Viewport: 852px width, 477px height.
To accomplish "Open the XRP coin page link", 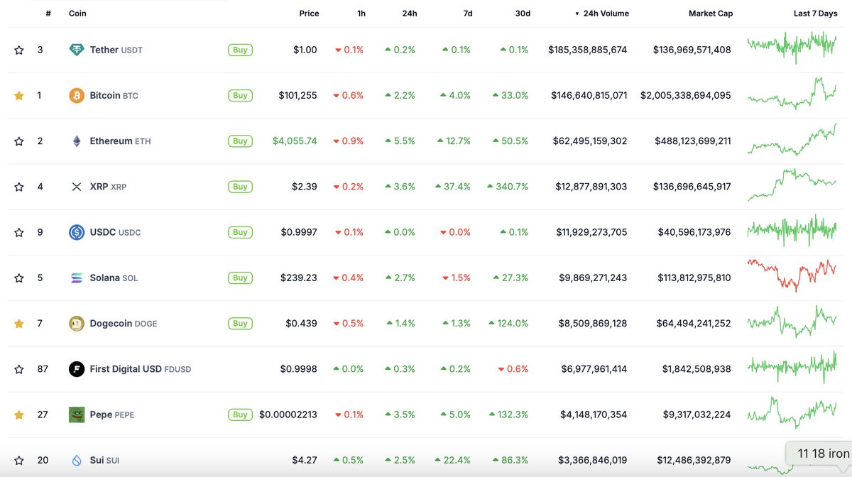I will [x=108, y=187].
